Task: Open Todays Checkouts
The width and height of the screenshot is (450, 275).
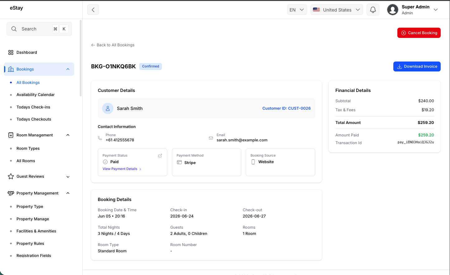Action: point(34,119)
